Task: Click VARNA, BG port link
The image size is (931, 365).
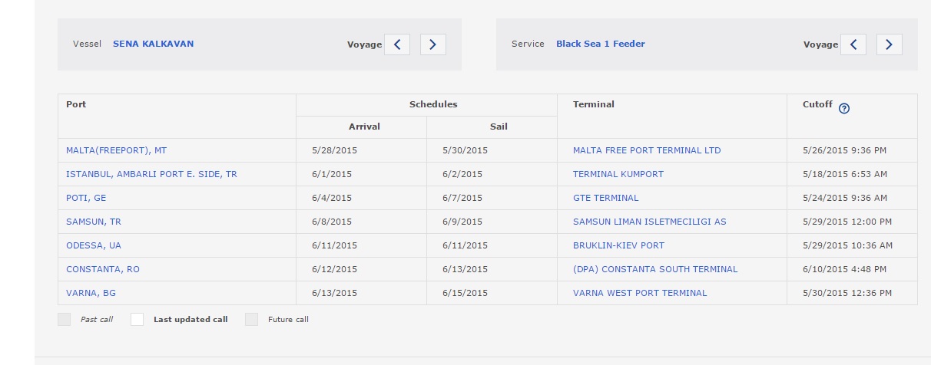Action: pos(91,293)
